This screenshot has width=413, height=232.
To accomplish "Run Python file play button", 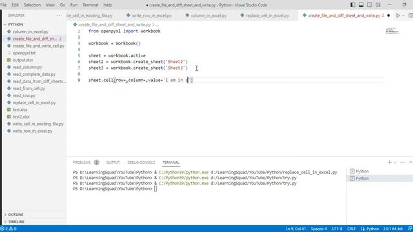I will (398, 15).
